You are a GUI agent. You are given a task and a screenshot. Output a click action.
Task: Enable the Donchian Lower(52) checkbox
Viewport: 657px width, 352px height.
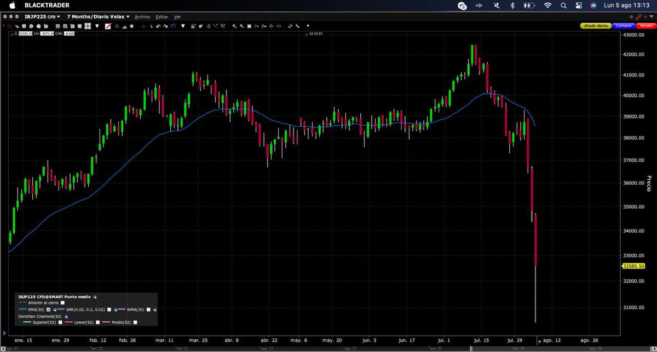97,322
